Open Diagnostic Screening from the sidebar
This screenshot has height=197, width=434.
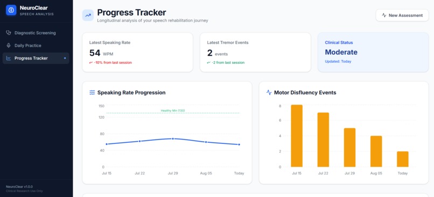click(x=36, y=33)
